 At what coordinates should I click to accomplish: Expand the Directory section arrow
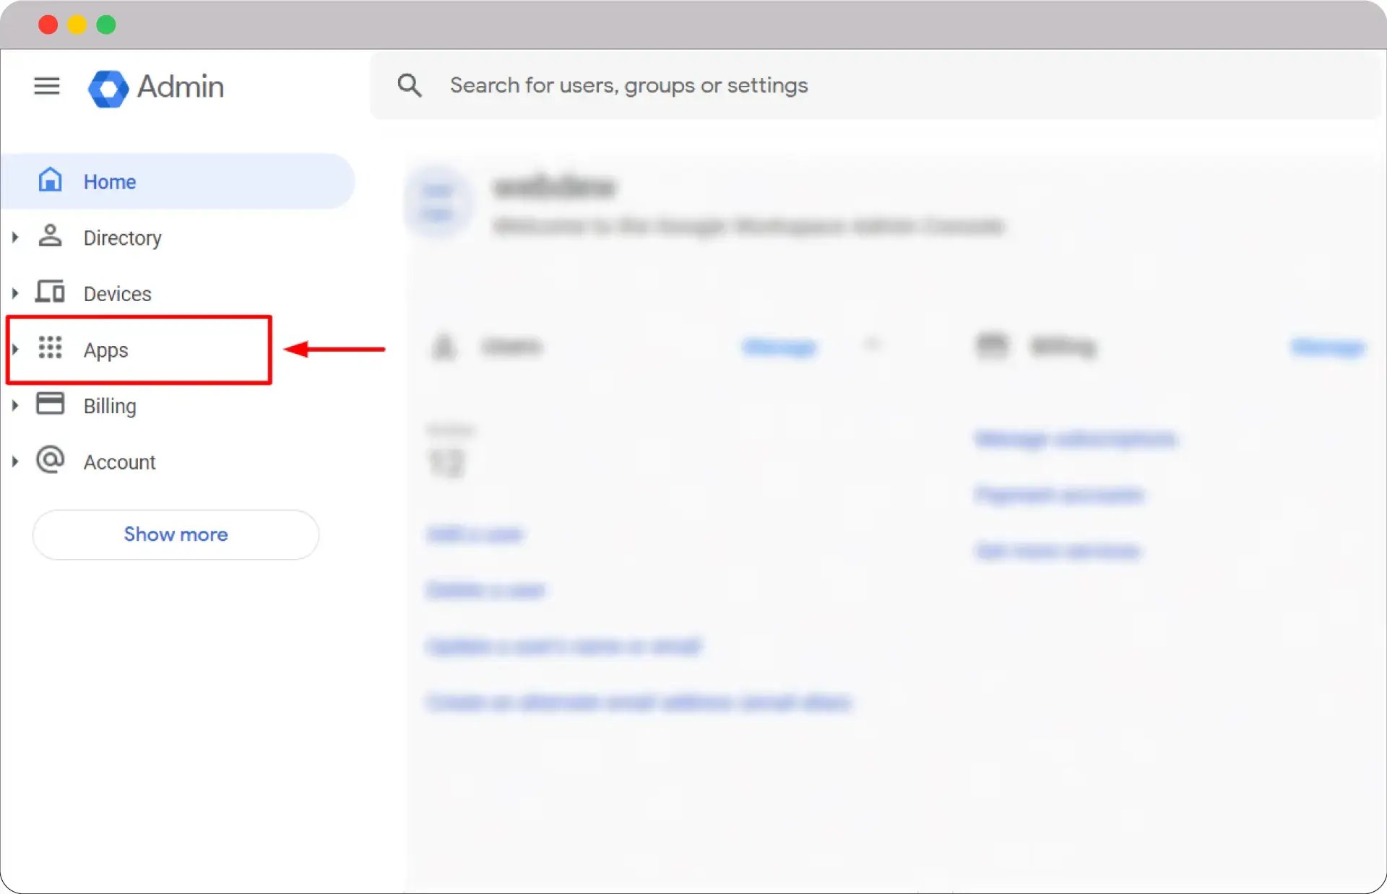tap(15, 238)
